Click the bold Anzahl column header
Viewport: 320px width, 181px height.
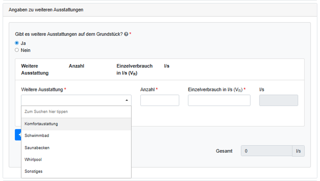pos(77,66)
